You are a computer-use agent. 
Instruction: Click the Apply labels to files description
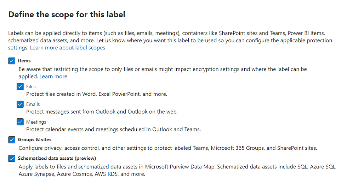point(177,170)
